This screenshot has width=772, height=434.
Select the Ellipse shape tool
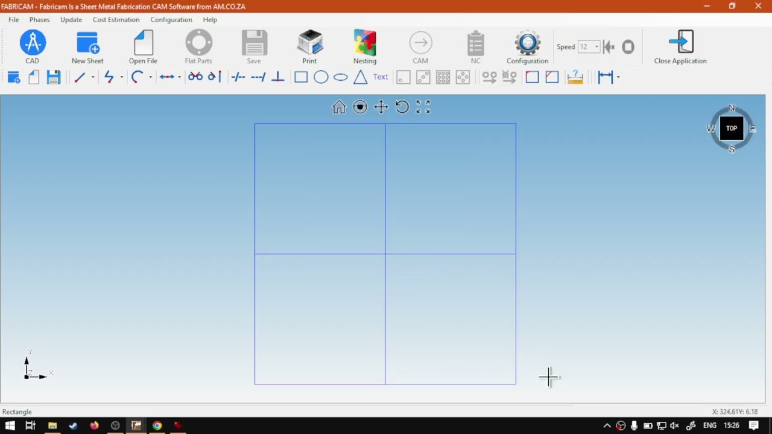(341, 77)
